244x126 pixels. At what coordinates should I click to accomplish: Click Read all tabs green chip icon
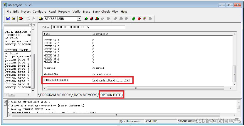134,19
